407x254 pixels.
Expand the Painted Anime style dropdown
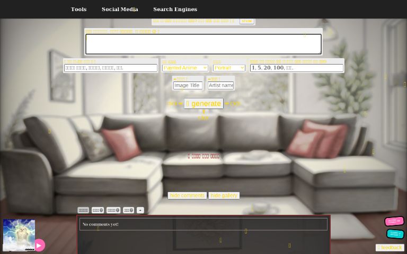tap(185, 68)
